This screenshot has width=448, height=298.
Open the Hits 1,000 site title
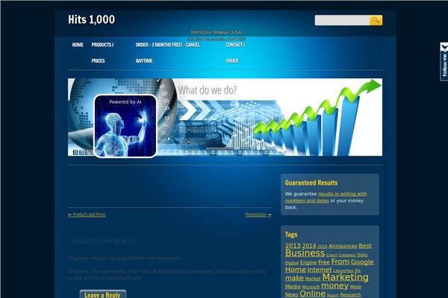coord(91,19)
